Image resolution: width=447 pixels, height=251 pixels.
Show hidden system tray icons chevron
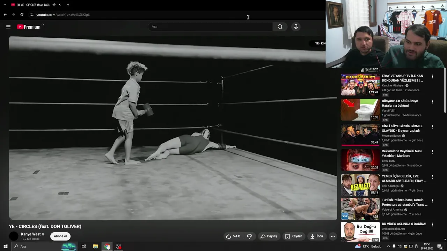click(x=388, y=246)
